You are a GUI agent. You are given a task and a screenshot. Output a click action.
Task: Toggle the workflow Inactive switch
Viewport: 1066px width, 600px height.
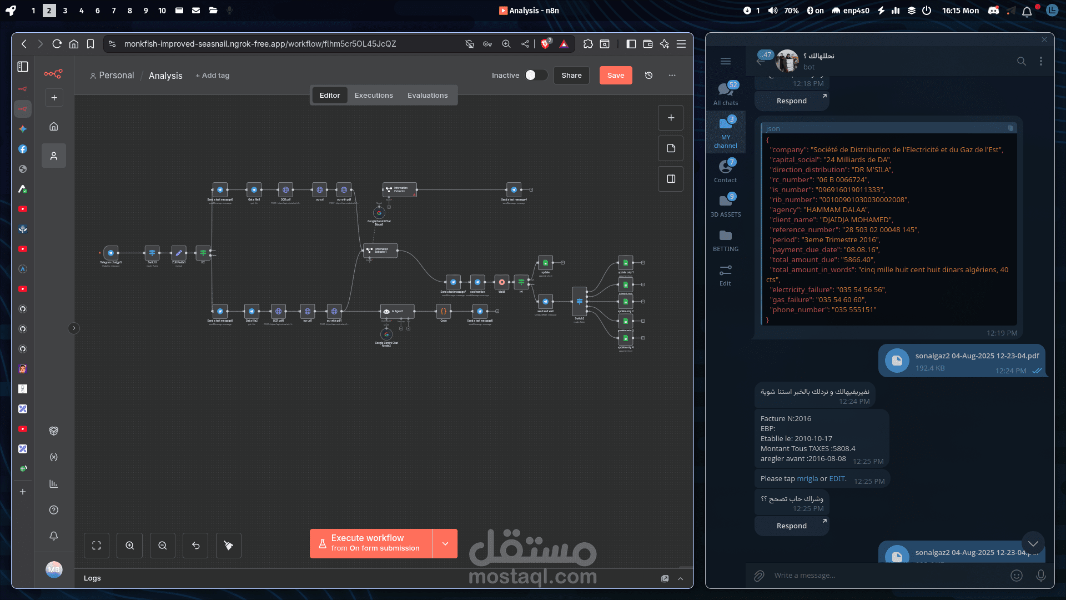coord(535,76)
